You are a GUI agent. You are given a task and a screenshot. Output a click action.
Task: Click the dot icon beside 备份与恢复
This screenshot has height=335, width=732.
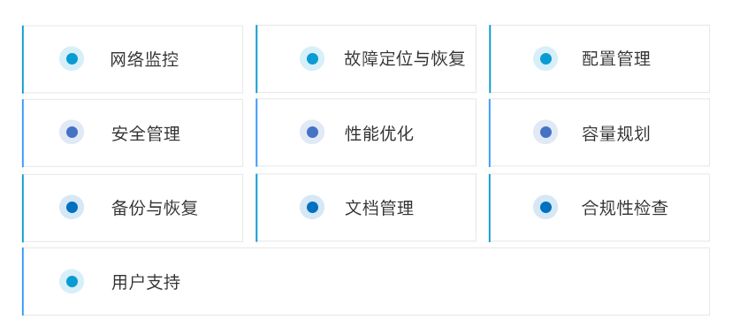click(x=72, y=207)
